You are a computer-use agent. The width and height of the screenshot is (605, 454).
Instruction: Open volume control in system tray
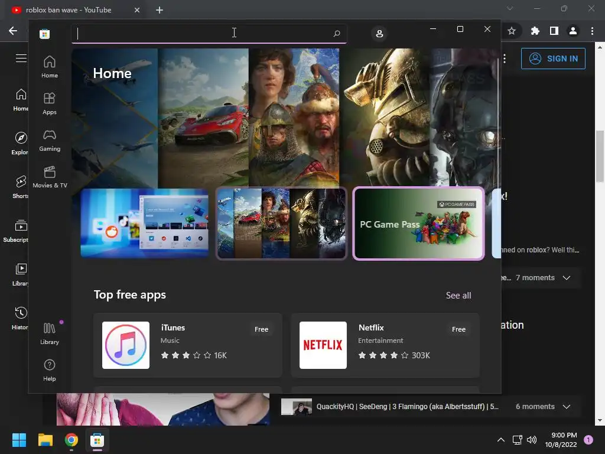coord(532,440)
